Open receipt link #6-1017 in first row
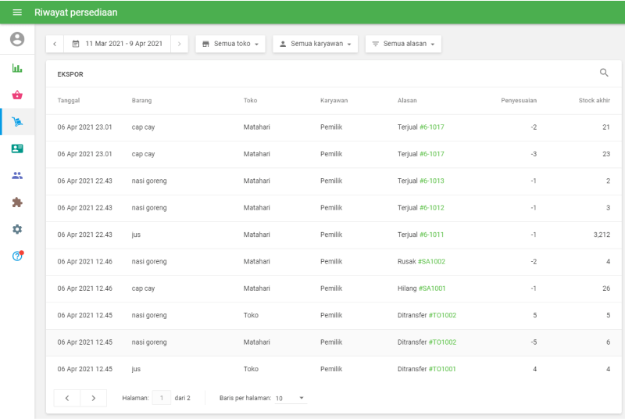The width and height of the screenshot is (625, 419). coord(431,127)
